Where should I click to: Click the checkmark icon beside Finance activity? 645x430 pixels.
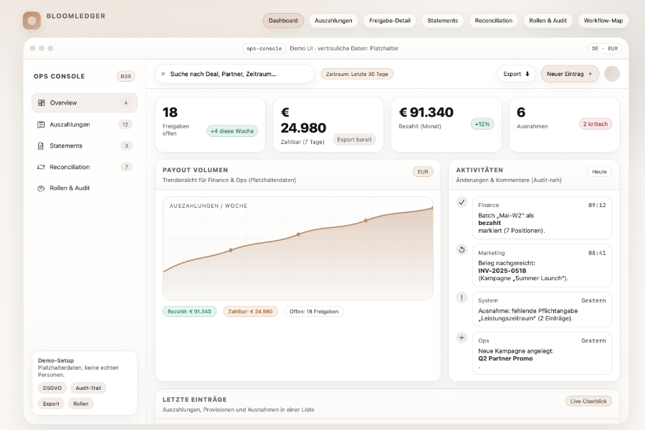point(462,202)
